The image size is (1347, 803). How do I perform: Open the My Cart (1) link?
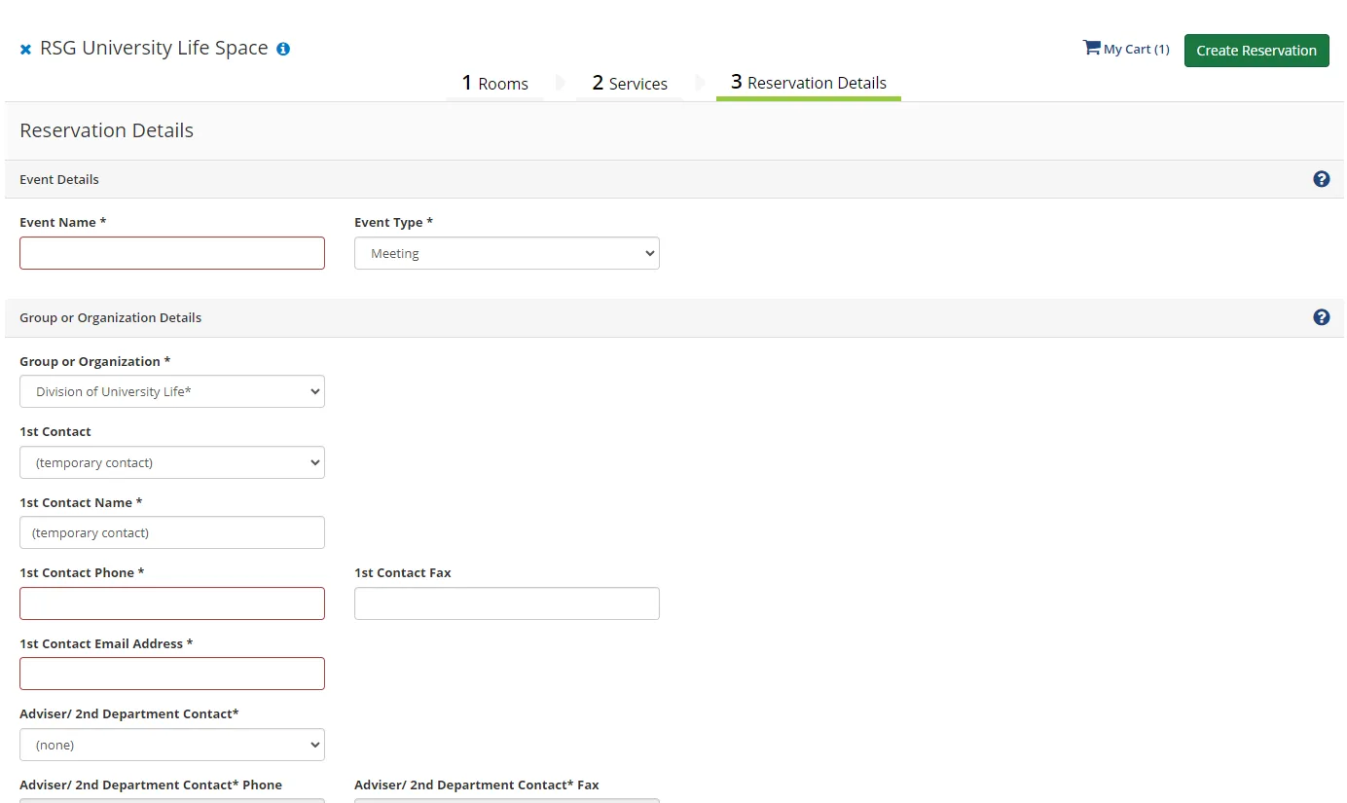(1126, 49)
